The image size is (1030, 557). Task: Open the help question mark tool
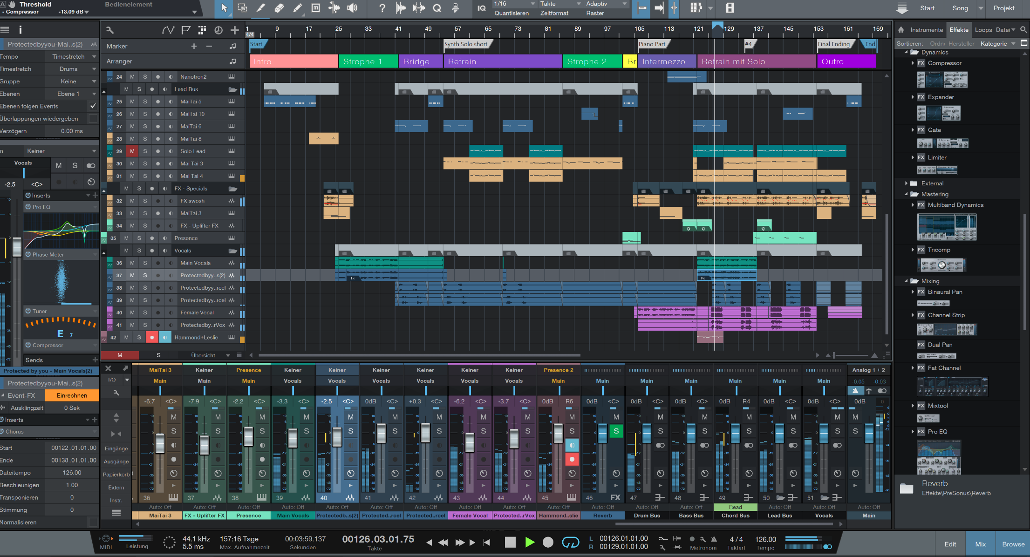click(x=382, y=8)
